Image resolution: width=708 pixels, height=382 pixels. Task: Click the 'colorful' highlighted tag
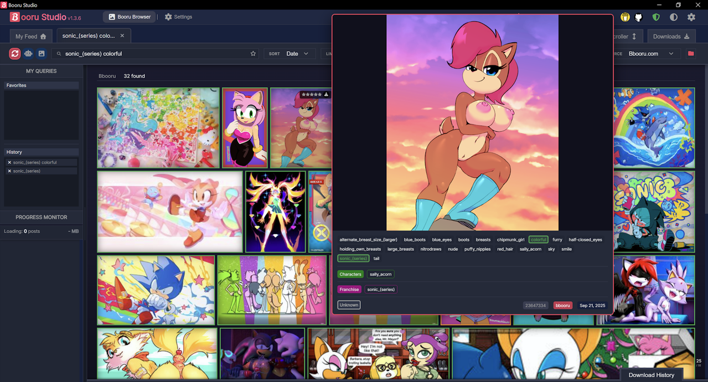tap(538, 240)
